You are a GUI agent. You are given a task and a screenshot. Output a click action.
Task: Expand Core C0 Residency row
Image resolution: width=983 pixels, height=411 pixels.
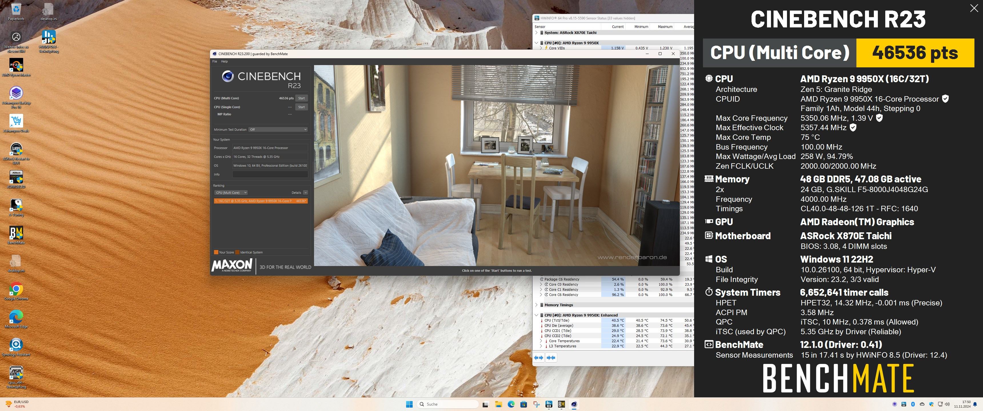[x=541, y=285]
